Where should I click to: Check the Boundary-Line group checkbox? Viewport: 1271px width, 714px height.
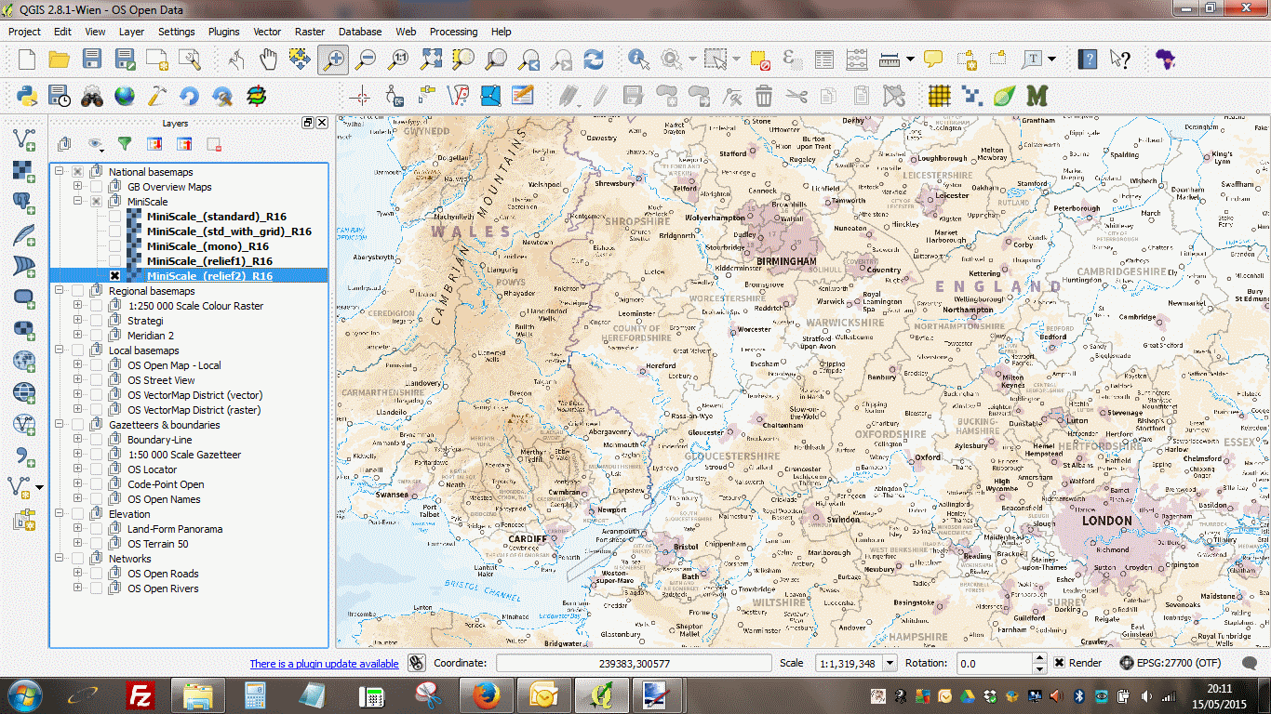pos(96,440)
